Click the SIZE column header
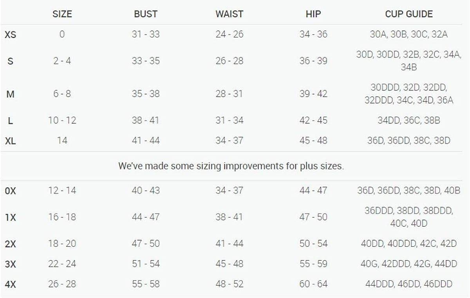470x298 pixels. (x=62, y=14)
